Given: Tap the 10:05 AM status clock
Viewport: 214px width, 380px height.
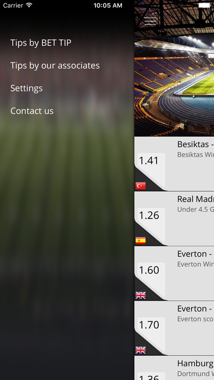Looking at the screenshot, I should pos(108,5).
